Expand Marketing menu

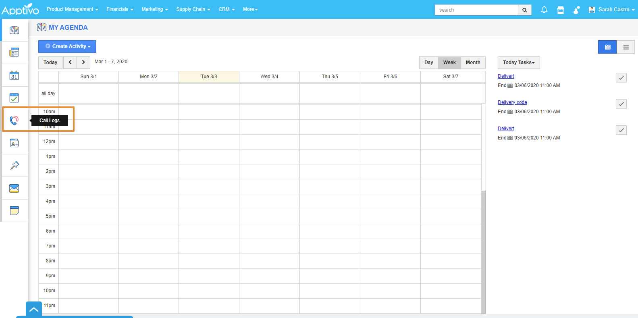pyautogui.click(x=155, y=9)
